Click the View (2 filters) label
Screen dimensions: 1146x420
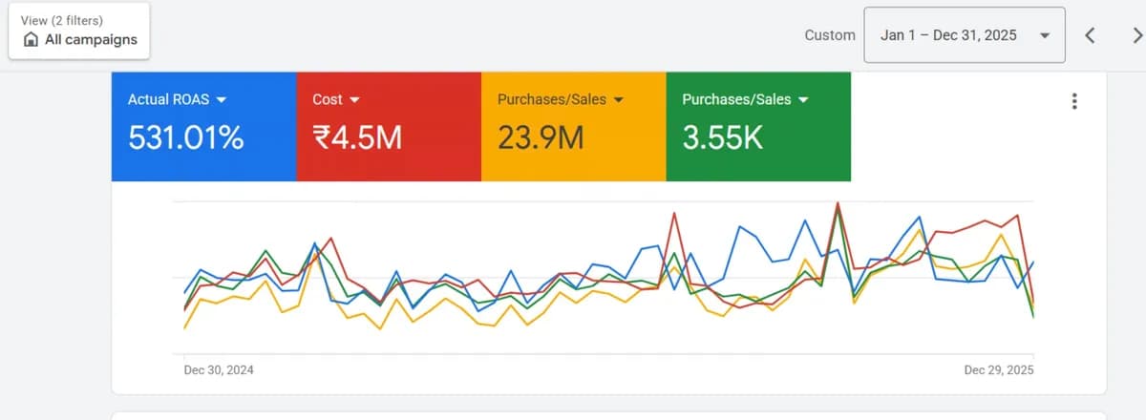coord(62,20)
